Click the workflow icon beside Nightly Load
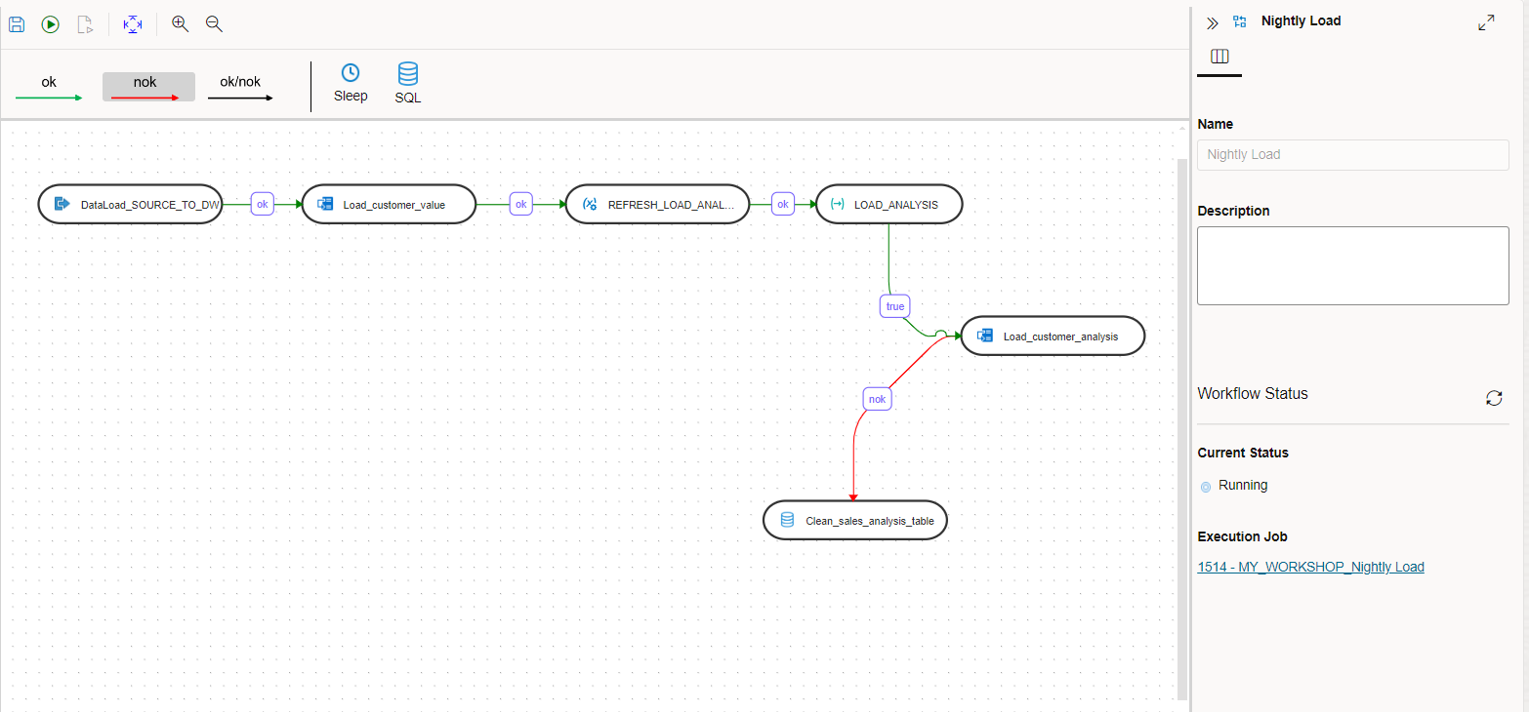This screenshot has height=712, width=1529. tap(1239, 21)
